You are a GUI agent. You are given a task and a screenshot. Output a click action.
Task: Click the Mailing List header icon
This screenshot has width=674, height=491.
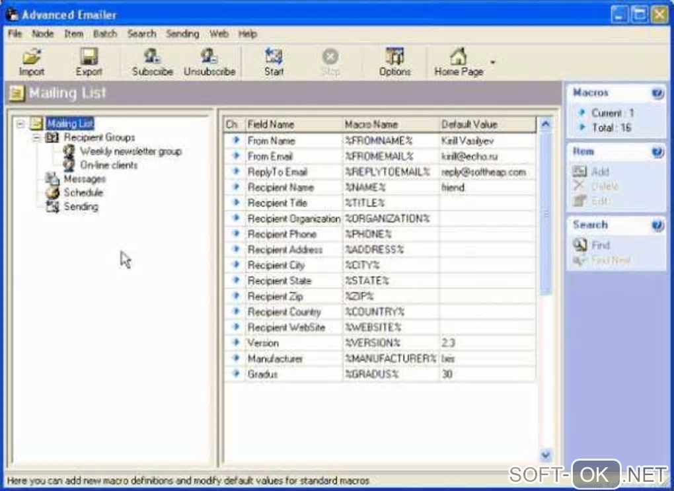click(x=17, y=93)
